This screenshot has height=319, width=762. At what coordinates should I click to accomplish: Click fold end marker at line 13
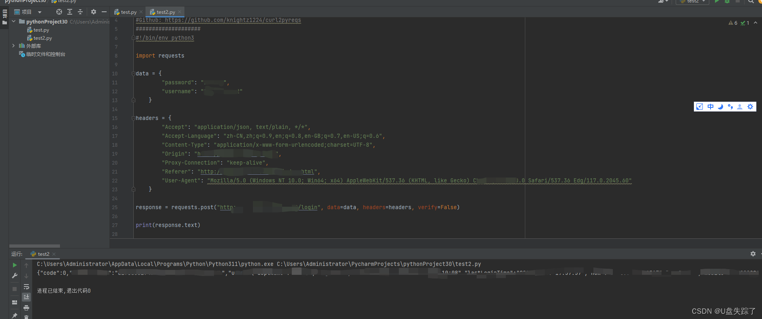coord(133,100)
